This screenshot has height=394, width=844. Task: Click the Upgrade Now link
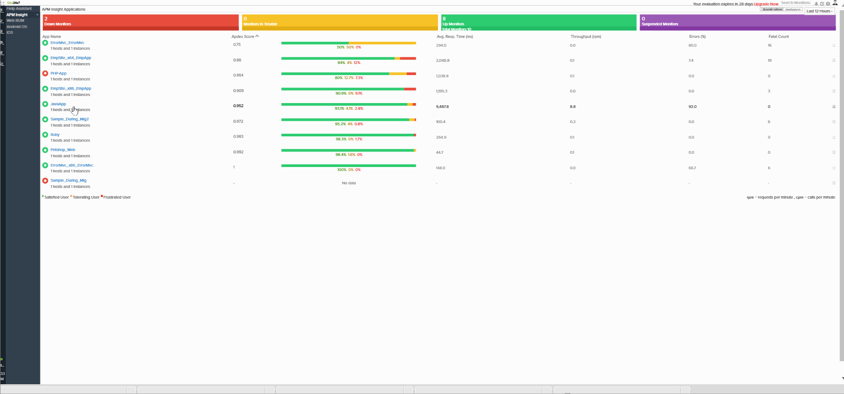[766, 4]
